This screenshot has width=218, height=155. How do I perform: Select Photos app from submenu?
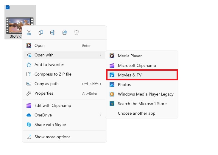tap(142, 85)
